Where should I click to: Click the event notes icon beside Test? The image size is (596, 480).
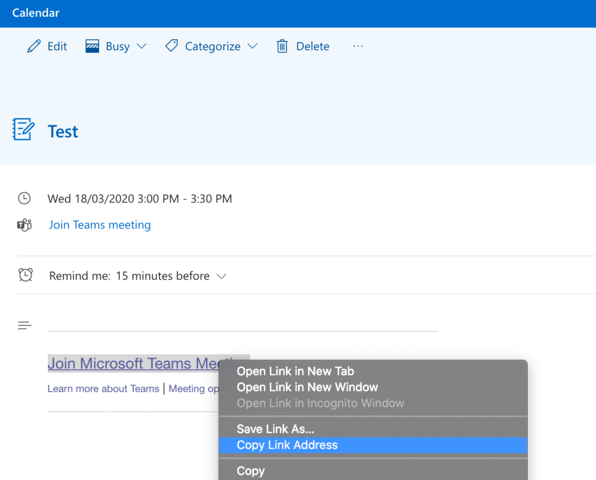pos(23,130)
